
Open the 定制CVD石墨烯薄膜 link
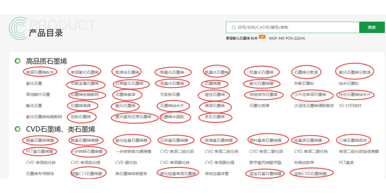coord(311,173)
